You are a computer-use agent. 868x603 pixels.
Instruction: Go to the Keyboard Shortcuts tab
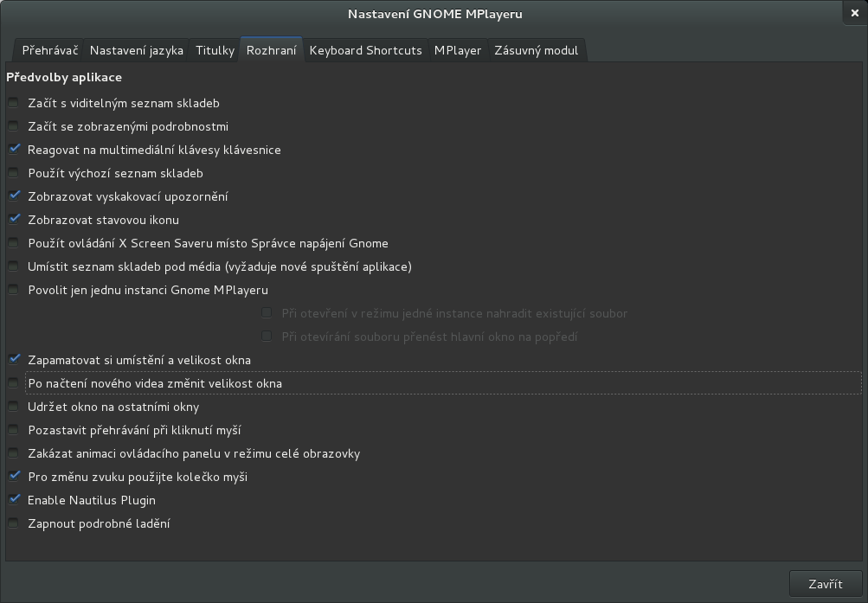365,50
